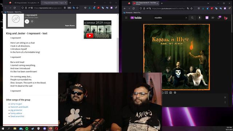Open the Dead anarchist song link

click(17, 116)
